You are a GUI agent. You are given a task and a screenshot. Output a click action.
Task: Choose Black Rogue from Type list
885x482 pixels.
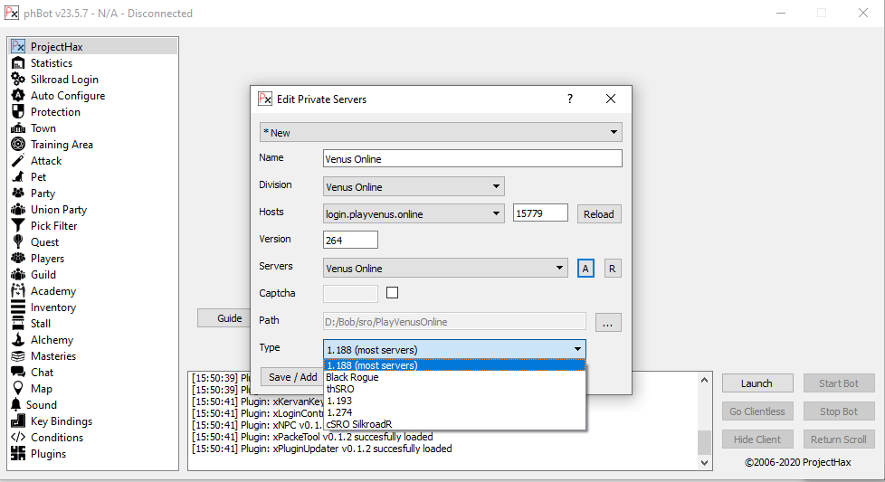tap(352, 377)
